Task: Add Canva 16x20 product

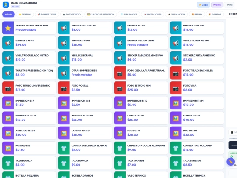Action: pos(141,118)
